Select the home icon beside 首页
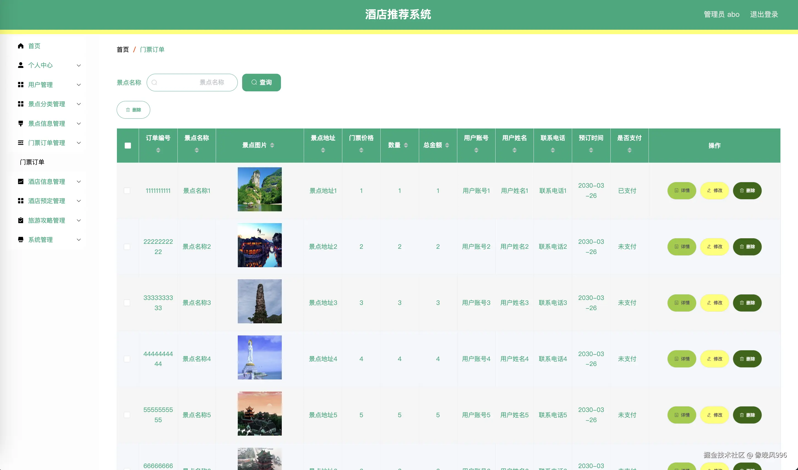798x470 pixels. (21, 46)
